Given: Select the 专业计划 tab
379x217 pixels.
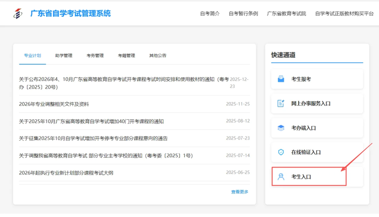Looking at the screenshot, I should pyautogui.click(x=32, y=56).
